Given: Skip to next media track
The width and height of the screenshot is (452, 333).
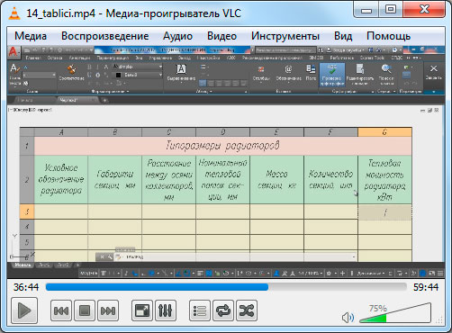Looking at the screenshot, I should coord(108,310).
